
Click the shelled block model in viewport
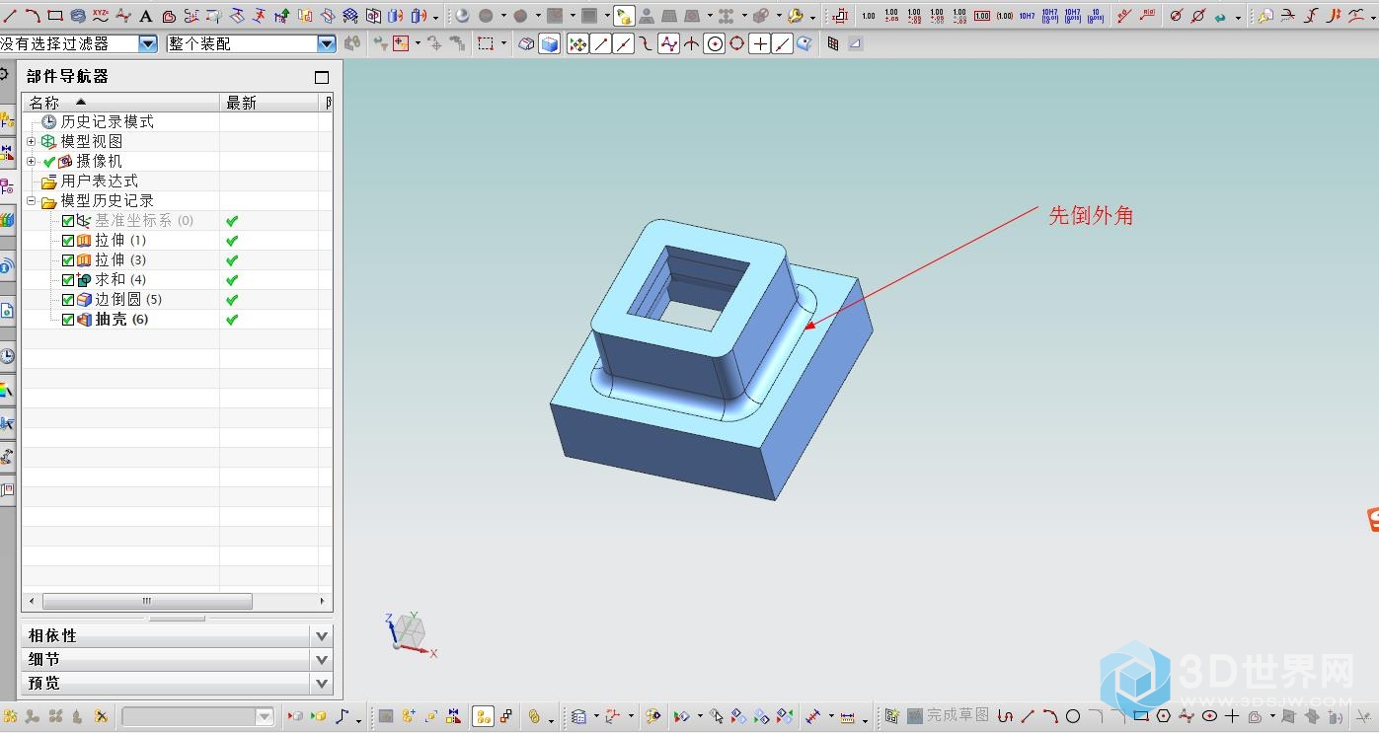(711, 357)
